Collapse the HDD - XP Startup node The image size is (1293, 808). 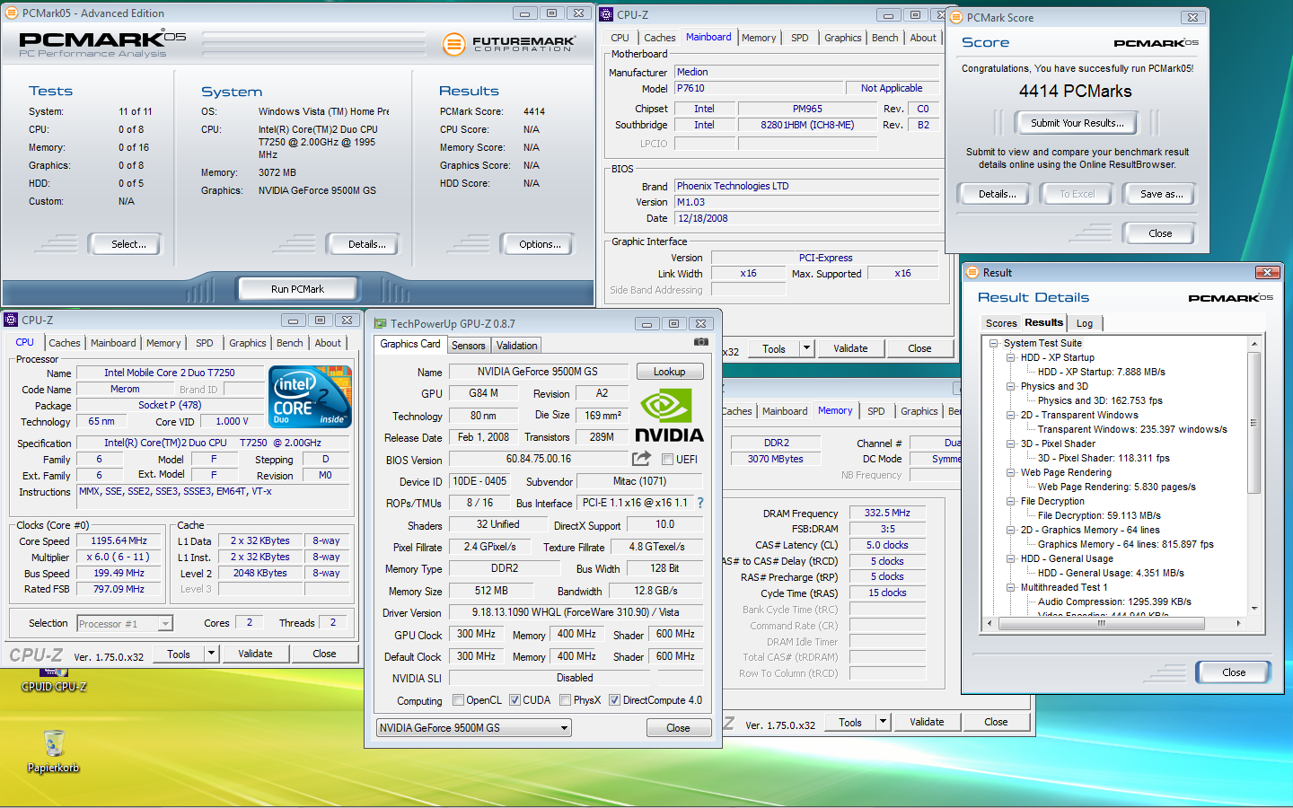pyautogui.click(x=1011, y=357)
